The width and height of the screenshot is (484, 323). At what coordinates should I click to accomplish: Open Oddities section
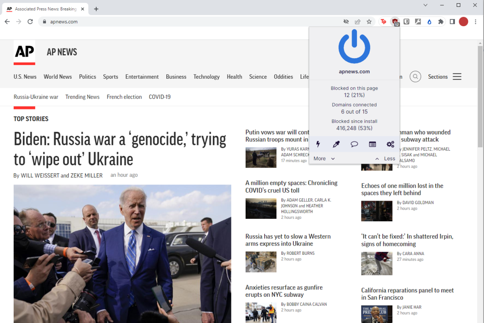284,77
